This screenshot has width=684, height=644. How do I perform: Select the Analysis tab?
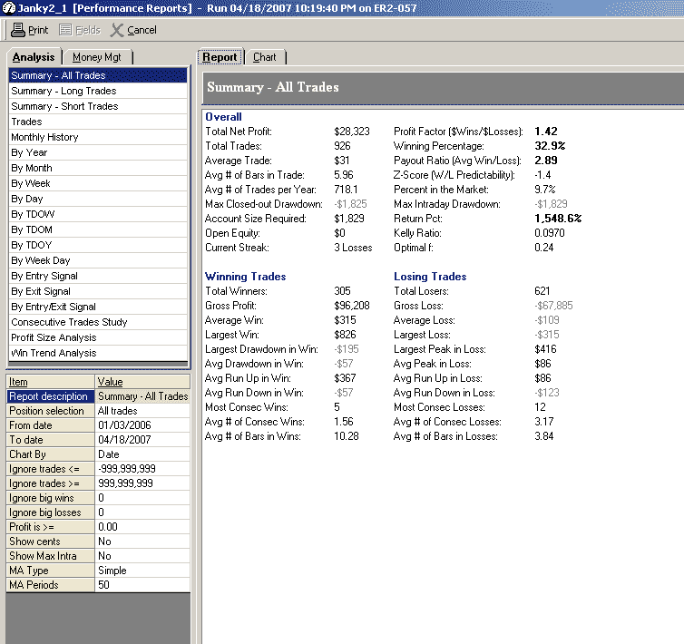click(34, 57)
